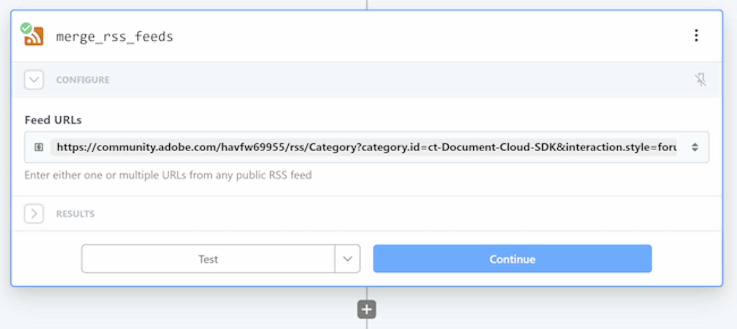
Task: Click the public RSS feed helper text
Action: (168, 175)
